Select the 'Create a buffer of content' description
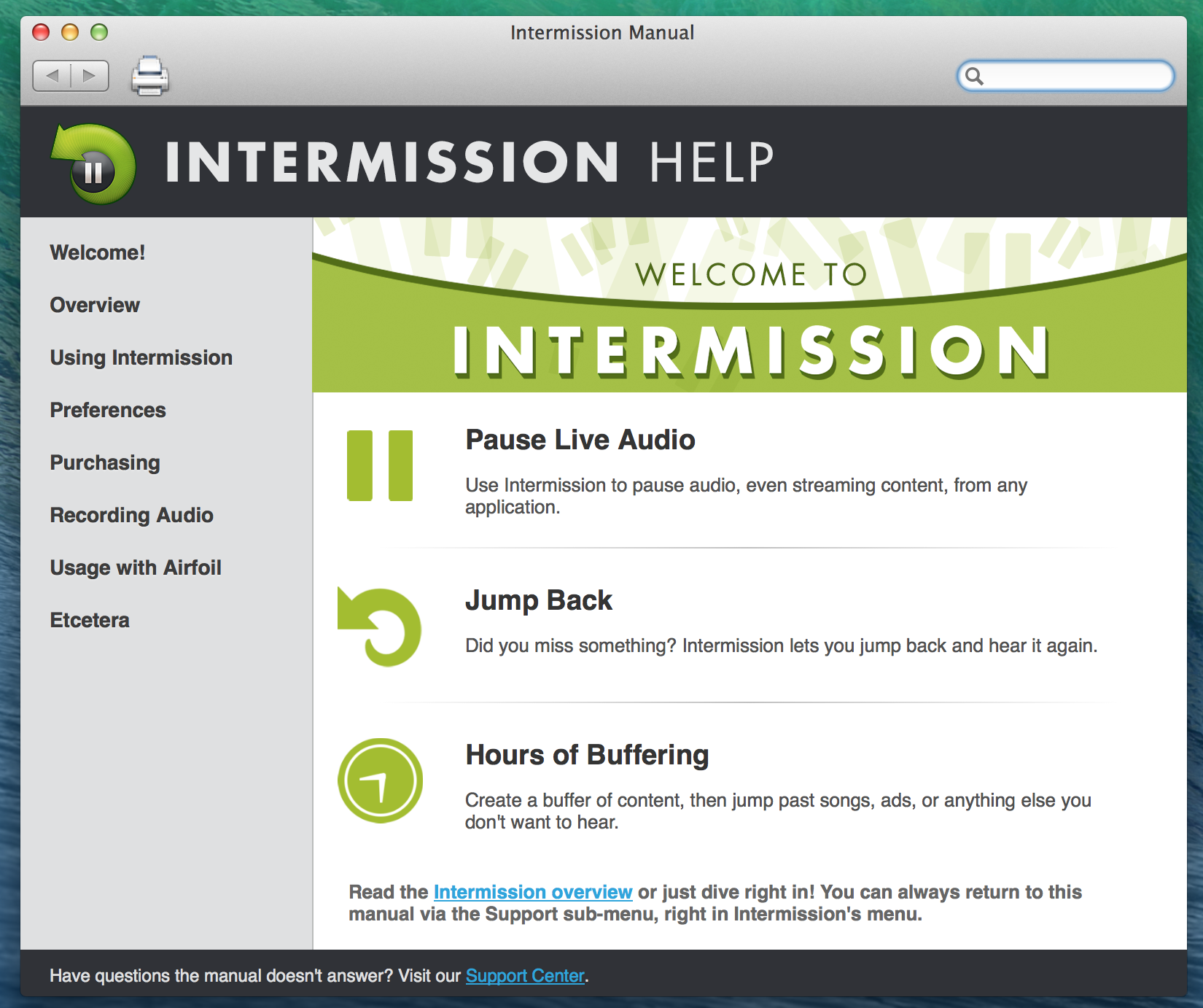Image resolution: width=1203 pixels, height=1008 pixels. pyautogui.click(x=778, y=811)
